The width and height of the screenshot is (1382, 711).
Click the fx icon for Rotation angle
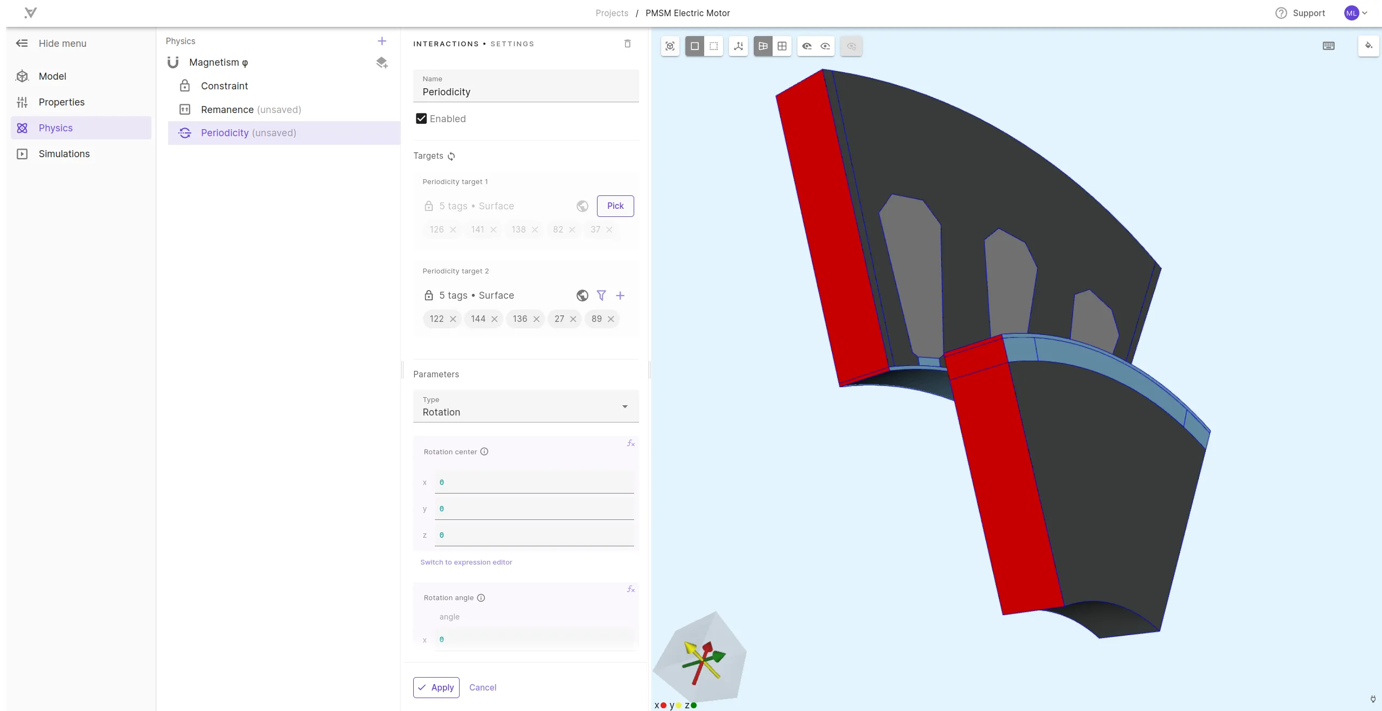(x=631, y=589)
